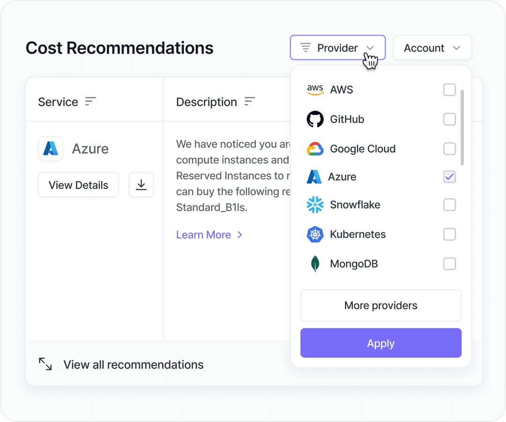This screenshot has width=506, height=422.
Task: Click the Snowflake logo in provider list
Action: [x=315, y=205]
